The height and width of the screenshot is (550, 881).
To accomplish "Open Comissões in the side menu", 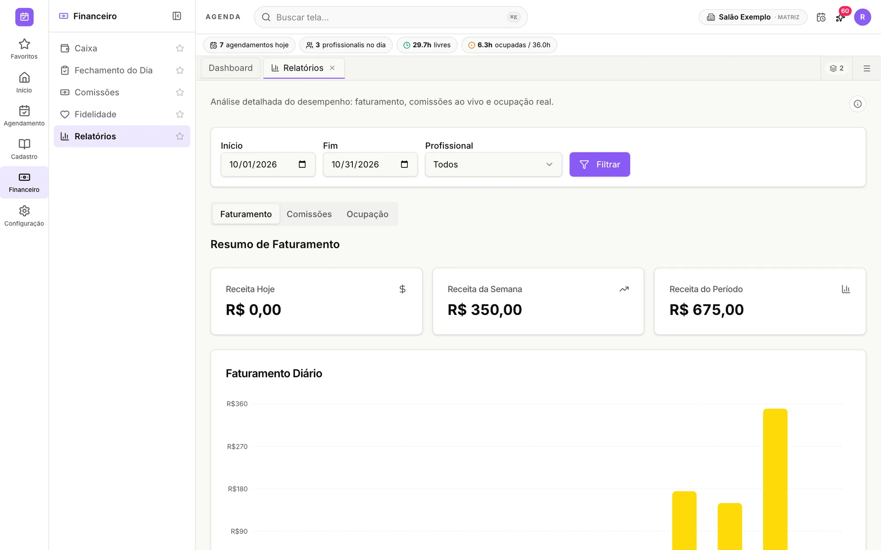I will click(122, 92).
